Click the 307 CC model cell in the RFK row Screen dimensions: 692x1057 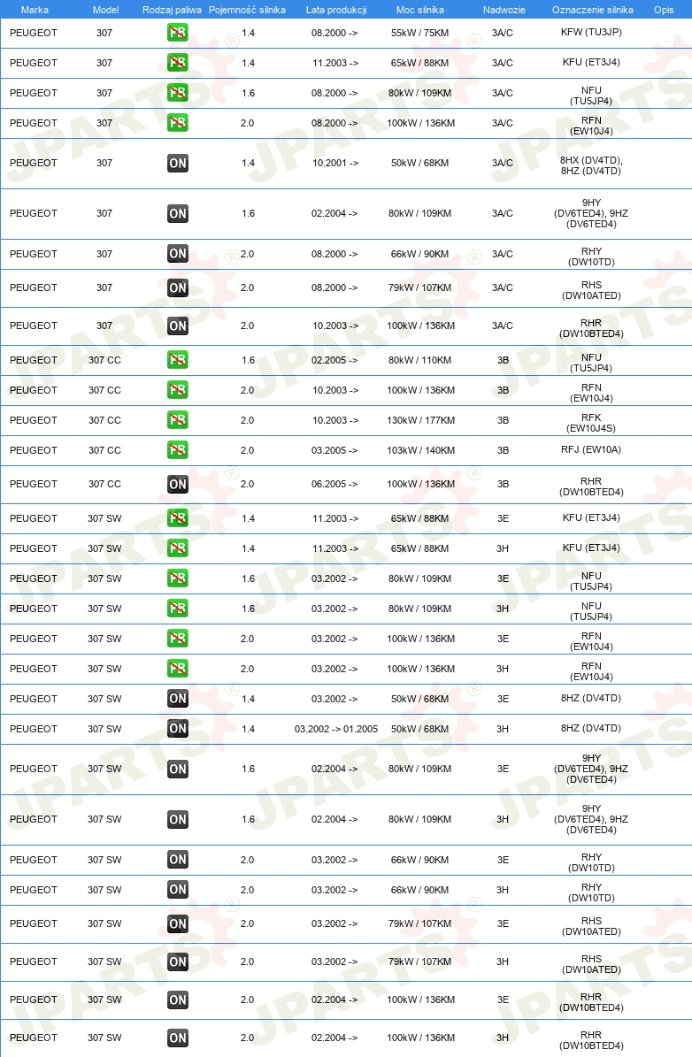[104, 420]
